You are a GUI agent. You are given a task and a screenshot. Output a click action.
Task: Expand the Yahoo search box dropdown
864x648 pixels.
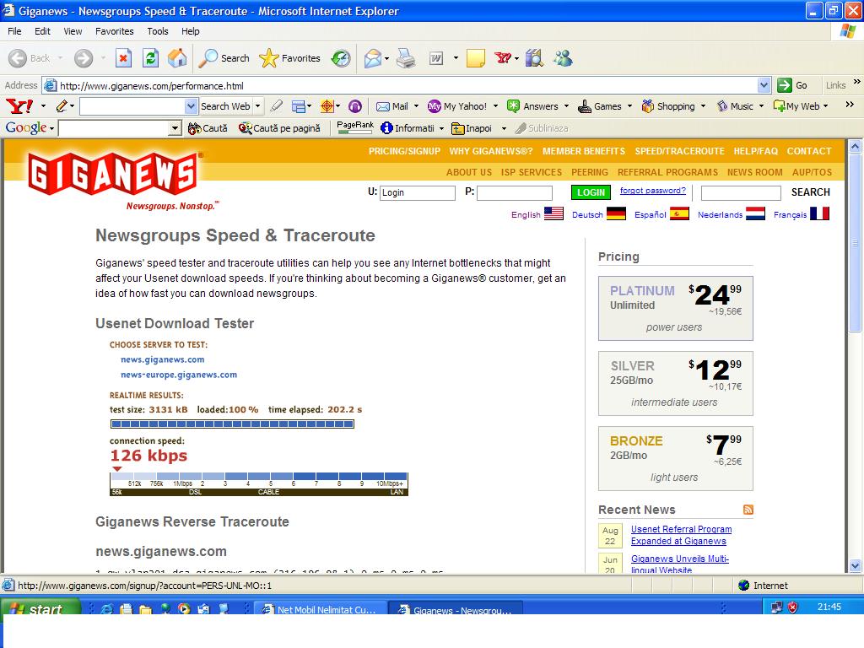(x=191, y=106)
